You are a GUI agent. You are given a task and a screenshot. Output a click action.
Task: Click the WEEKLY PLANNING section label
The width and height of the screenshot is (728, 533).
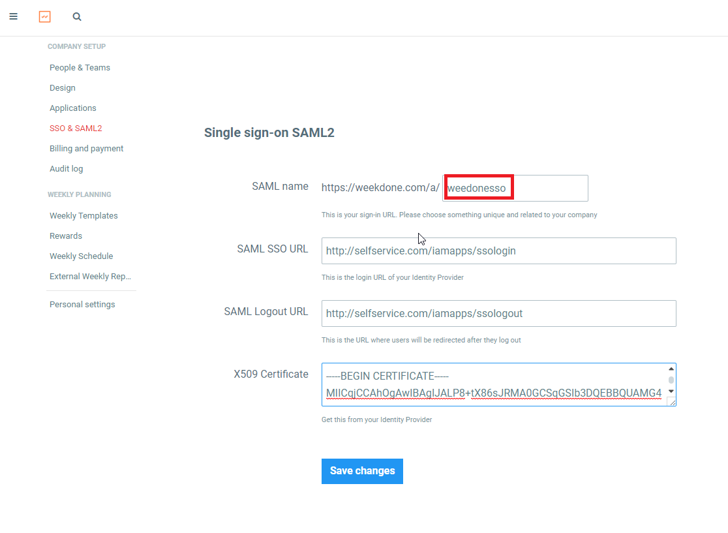80,194
